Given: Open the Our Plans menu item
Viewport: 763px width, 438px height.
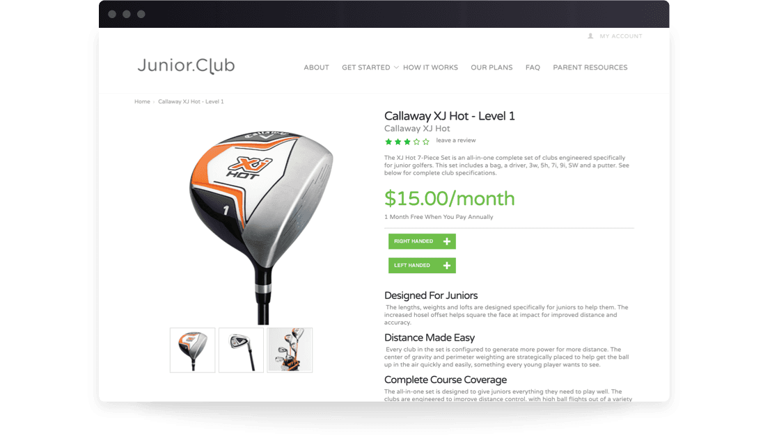Looking at the screenshot, I should point(491,67).
